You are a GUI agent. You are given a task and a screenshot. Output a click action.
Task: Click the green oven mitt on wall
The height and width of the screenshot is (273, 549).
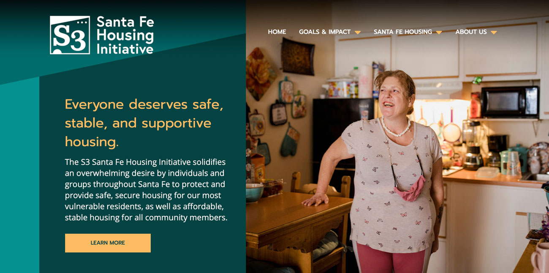point(291,140)
